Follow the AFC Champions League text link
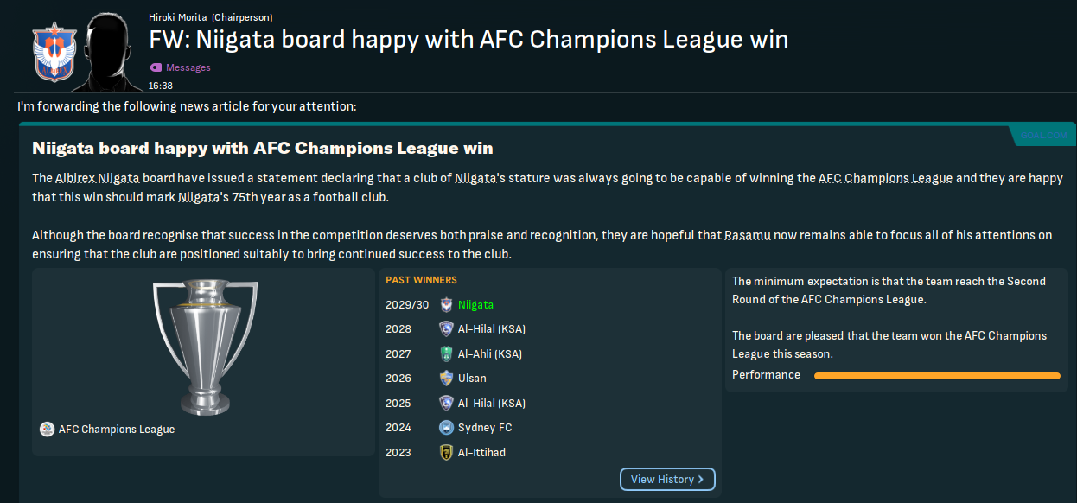 point(885,178)
